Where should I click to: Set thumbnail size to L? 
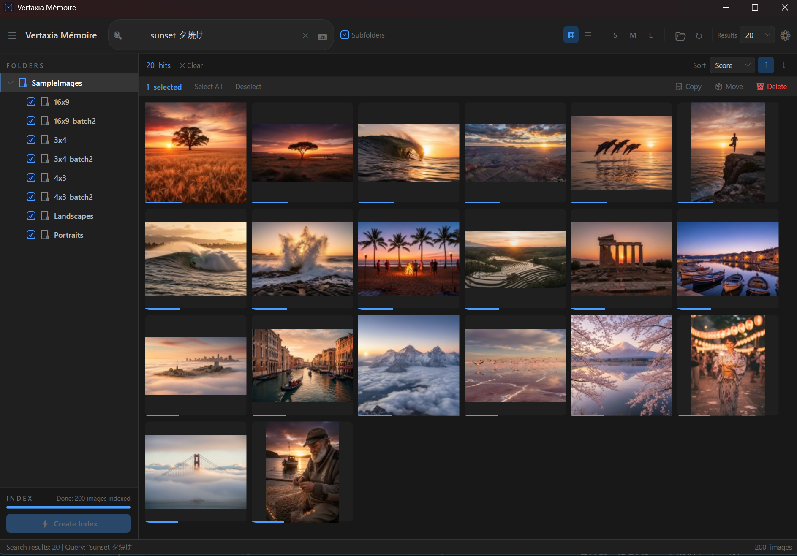tap(650, 35)
